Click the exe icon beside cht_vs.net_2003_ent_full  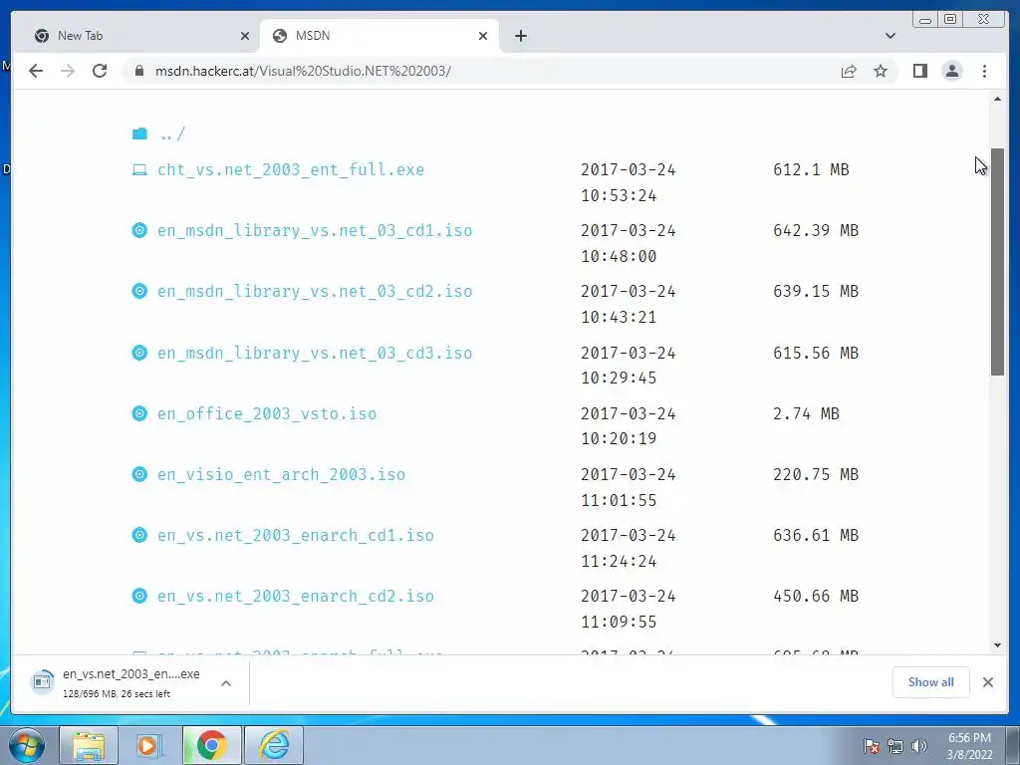(x=139, y=169)
